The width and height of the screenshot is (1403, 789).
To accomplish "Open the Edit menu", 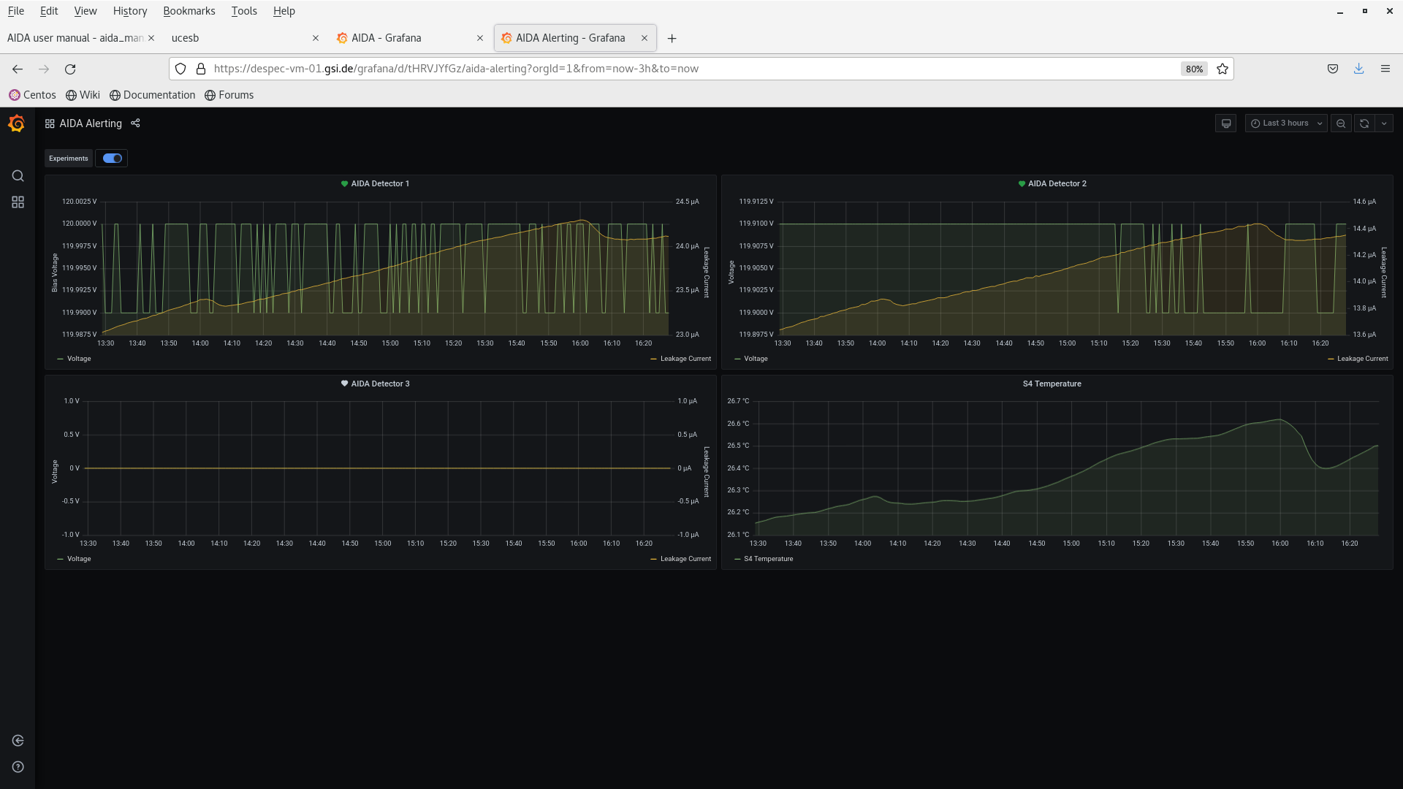I will coord(49,11).
